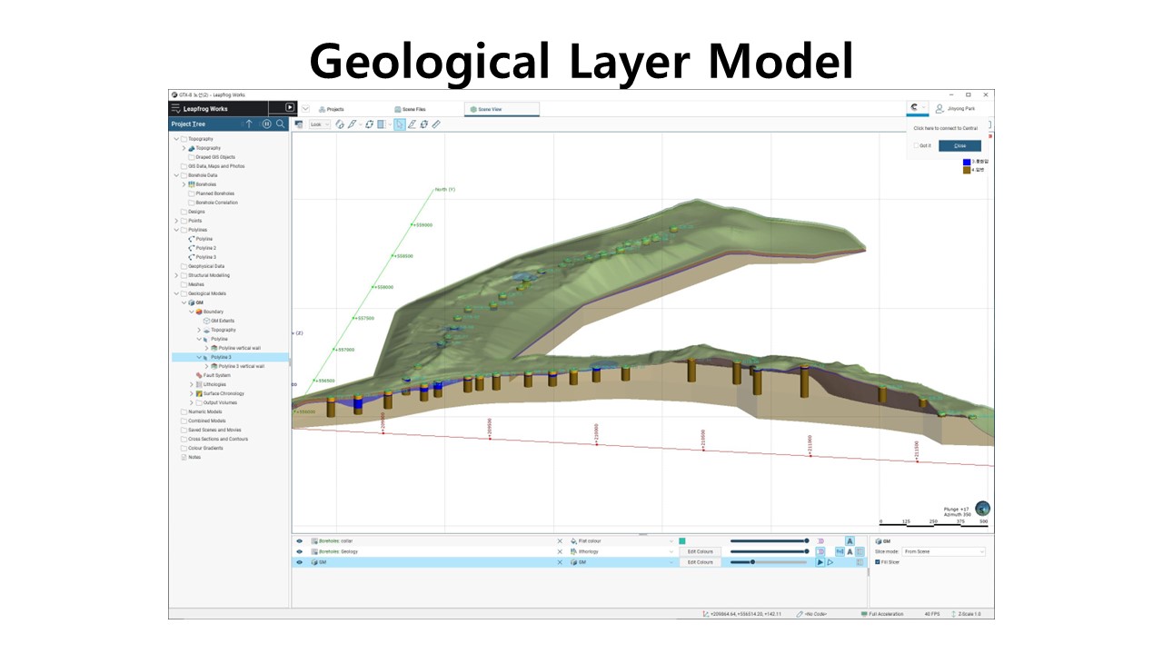Screen dimensions: 1163x654
Task: Click the draw slicer line tool
Action: pos(412,124)
